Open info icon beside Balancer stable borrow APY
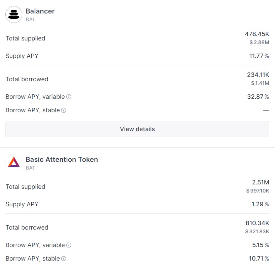This screenshot has width=275, height=267. tap(64, 110)
